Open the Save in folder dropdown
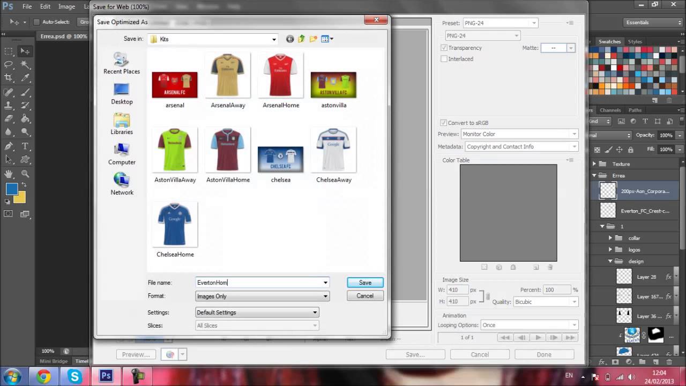 tap(213, 39)
